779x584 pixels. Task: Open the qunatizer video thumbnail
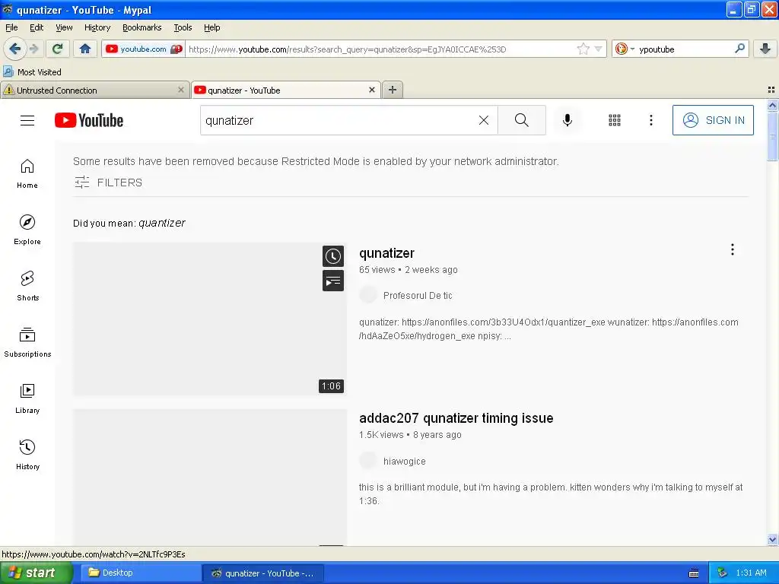click(x=209, y=319)
